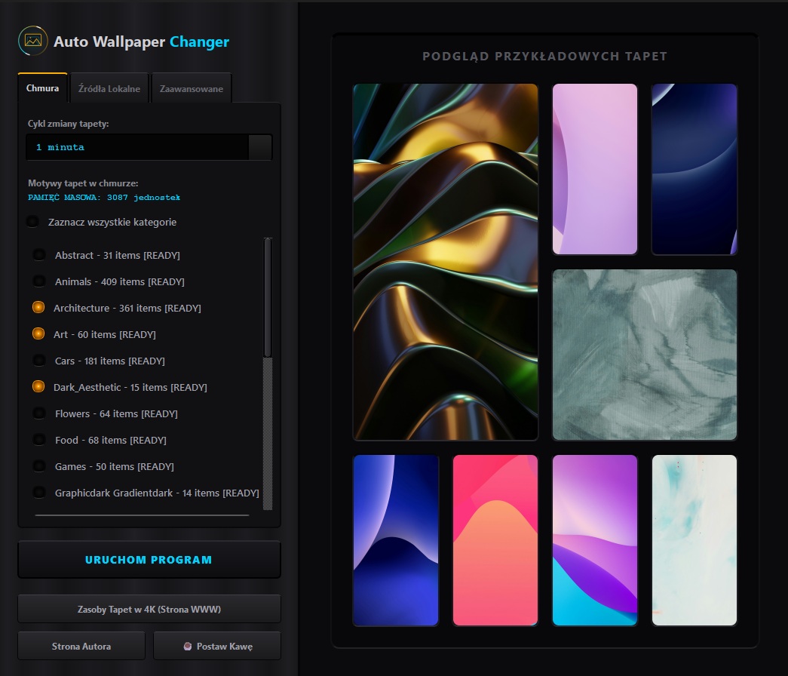Click the Strona Autora button

coord(81,645)
